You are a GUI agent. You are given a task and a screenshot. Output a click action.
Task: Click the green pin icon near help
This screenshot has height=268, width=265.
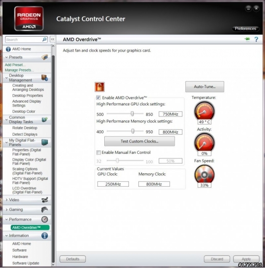pos(247,39)
